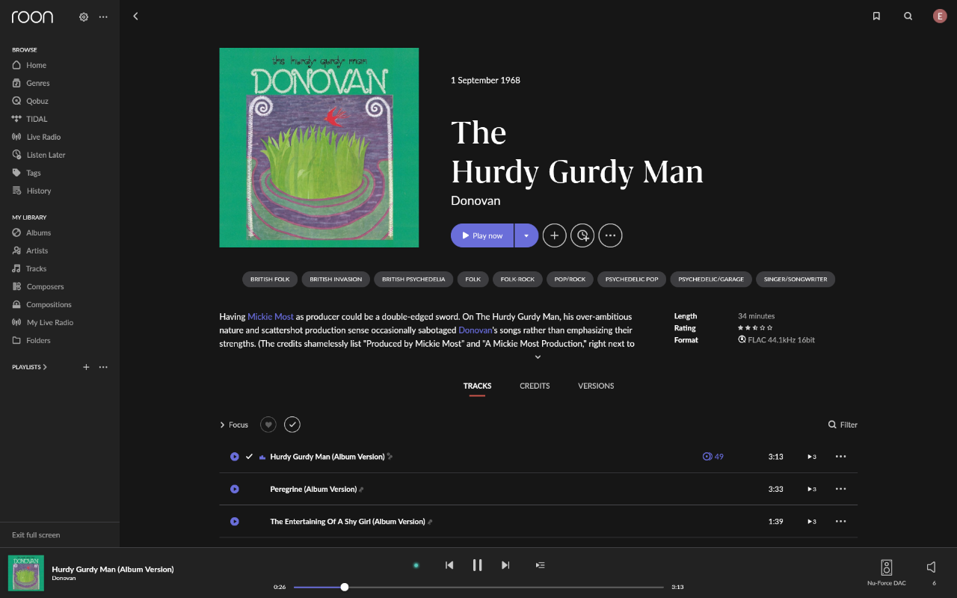The width and height of the screenshot is (957, 598).
Task: Add album to Listen Later clock icon
Action: 582,235
